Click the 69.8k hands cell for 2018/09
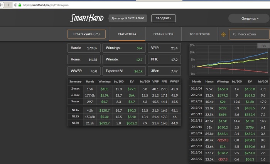The image size is (270, 164). [209, 134]
